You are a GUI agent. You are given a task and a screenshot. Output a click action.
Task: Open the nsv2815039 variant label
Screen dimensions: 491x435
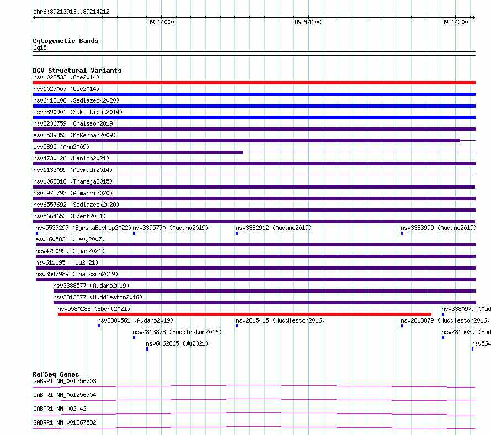[x=466, y=332]
